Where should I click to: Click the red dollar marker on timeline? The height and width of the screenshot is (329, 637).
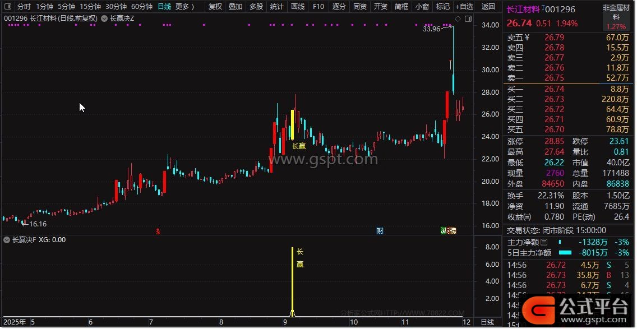[x=158, y=231]
